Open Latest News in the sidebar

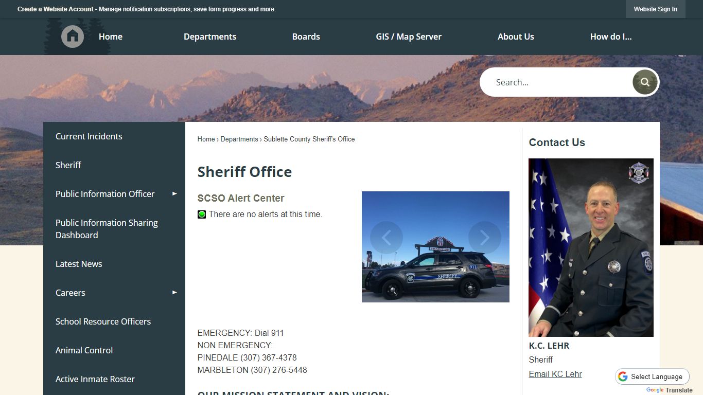(x=114, y=264)
